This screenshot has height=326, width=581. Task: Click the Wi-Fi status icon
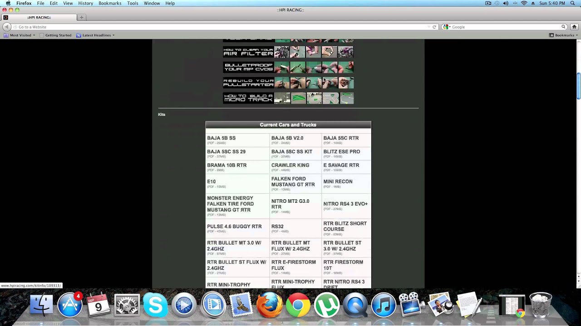524,3
